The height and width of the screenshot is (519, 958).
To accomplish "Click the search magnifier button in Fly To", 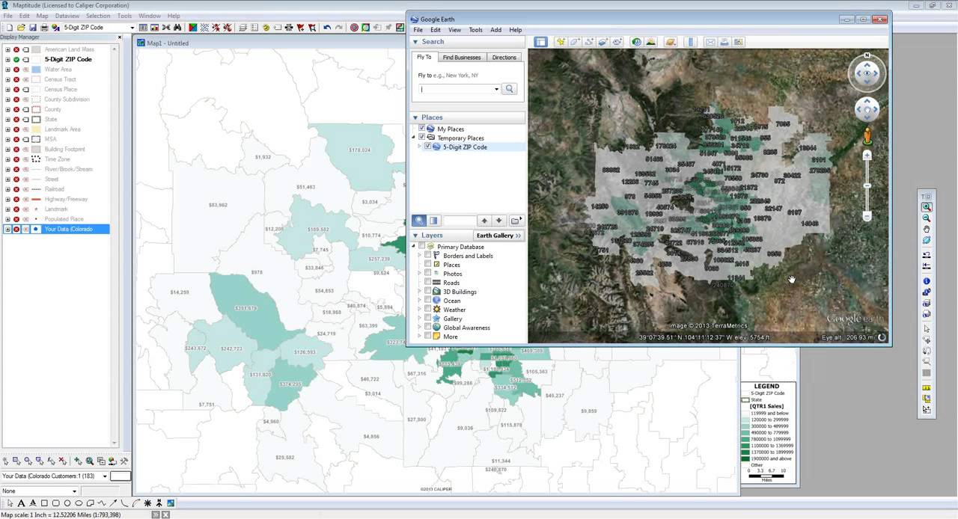I will click(510, 89).
